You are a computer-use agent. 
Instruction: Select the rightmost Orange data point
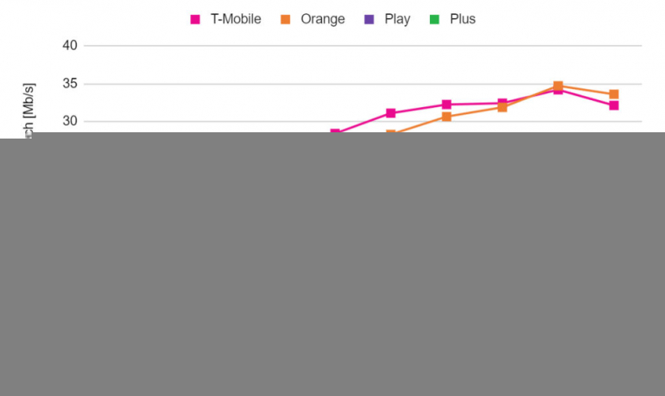(614, 94)
